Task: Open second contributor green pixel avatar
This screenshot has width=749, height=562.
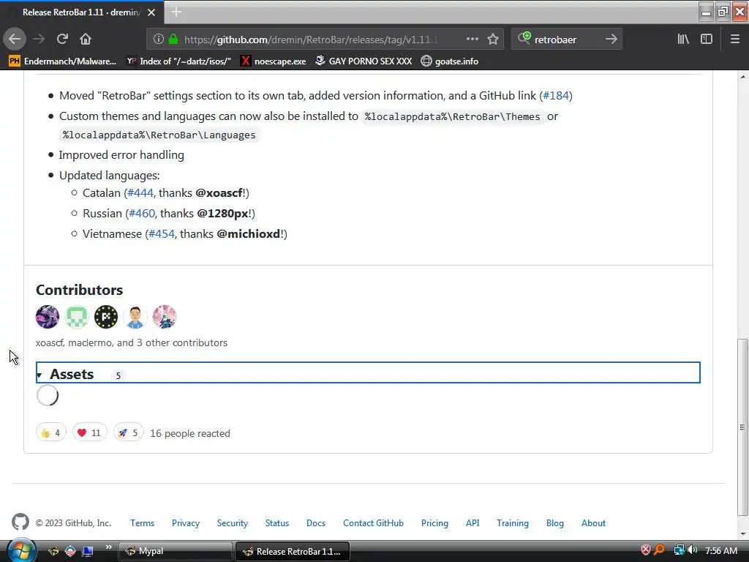Action: pos(76,317)
